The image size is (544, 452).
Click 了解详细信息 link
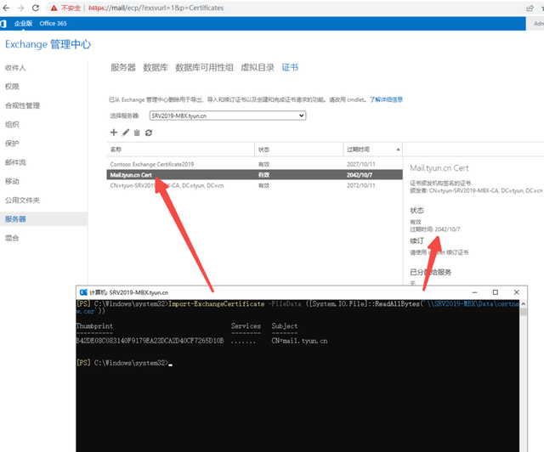386,99
